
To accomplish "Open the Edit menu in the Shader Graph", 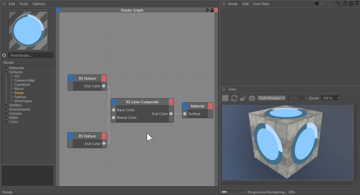I will [x=12, y=4].
